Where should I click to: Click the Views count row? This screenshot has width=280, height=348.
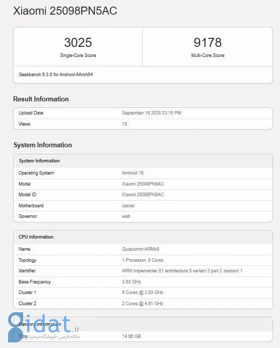pyautogui.click(x=143, y=124)
